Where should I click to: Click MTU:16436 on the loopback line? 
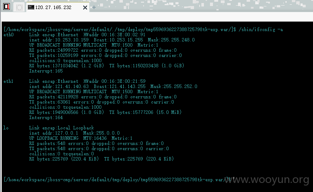coord(95,138)
